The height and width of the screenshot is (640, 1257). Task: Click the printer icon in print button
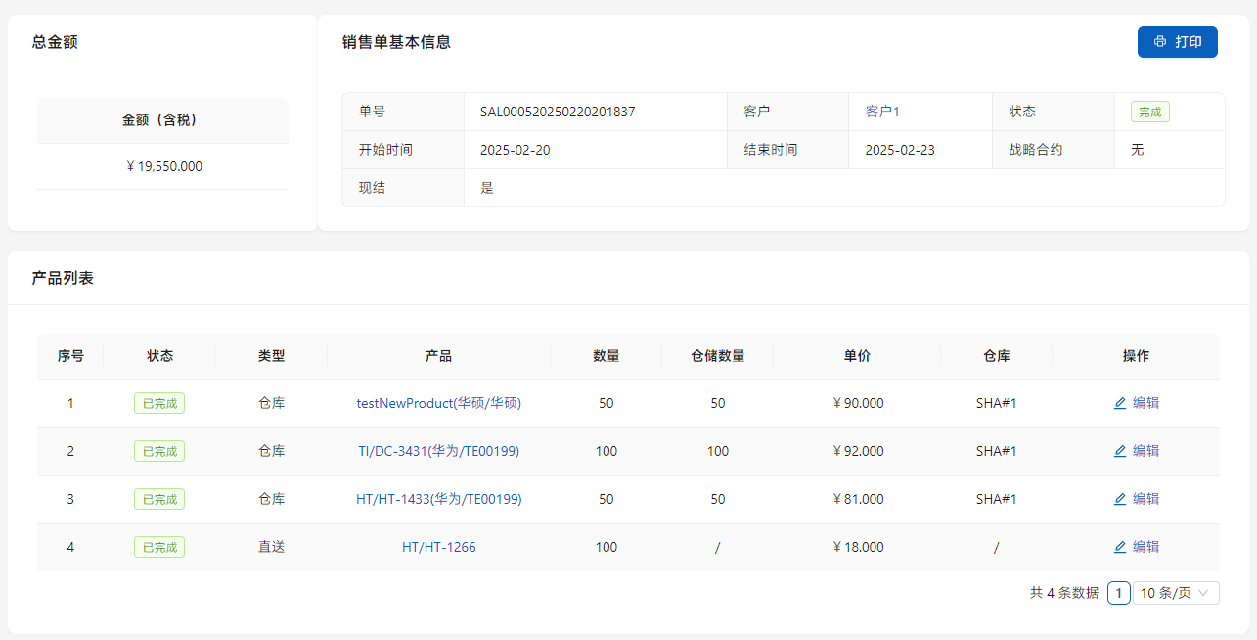coord(1160,42)
